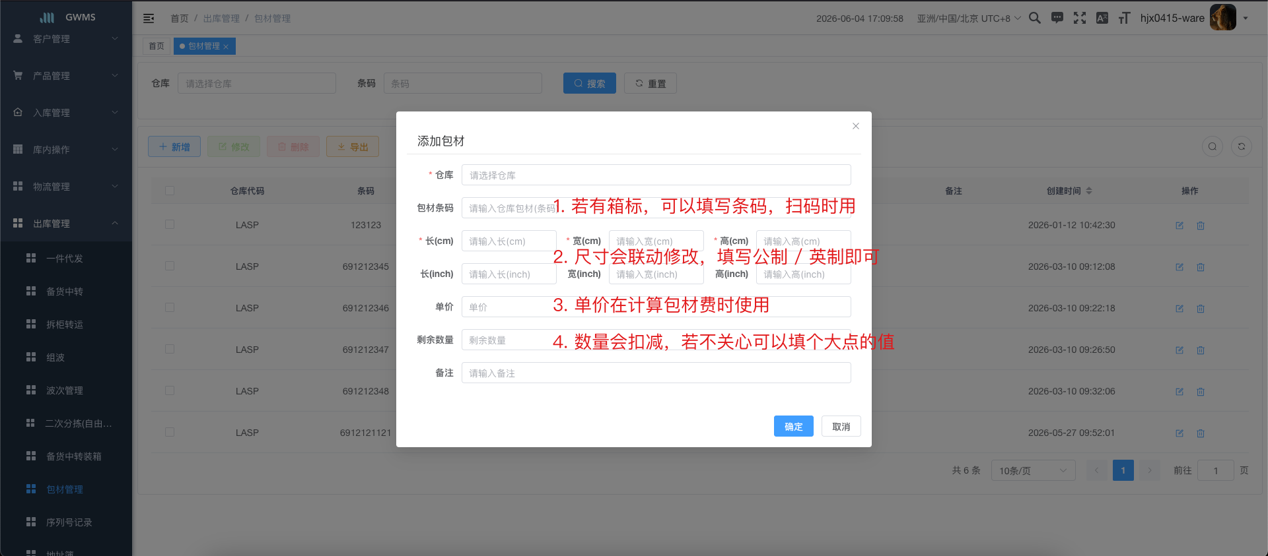
Task: Check the row checkbox for barcode 691212346
Action: coord(170,307)
